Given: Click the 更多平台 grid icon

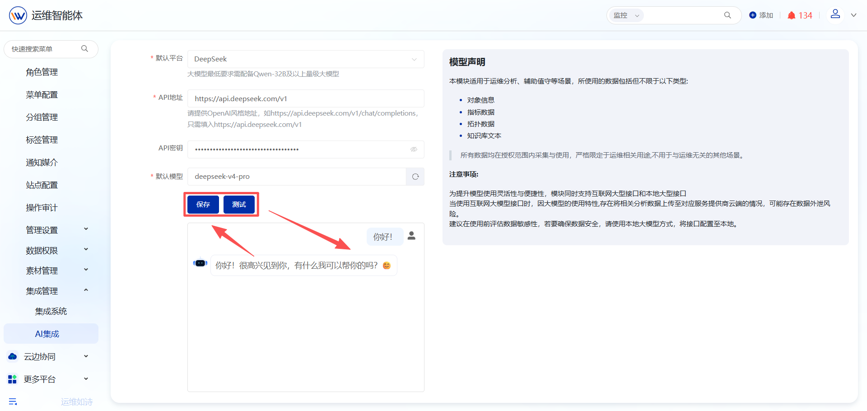Looking at the screenshot, I should pos(13,379).
